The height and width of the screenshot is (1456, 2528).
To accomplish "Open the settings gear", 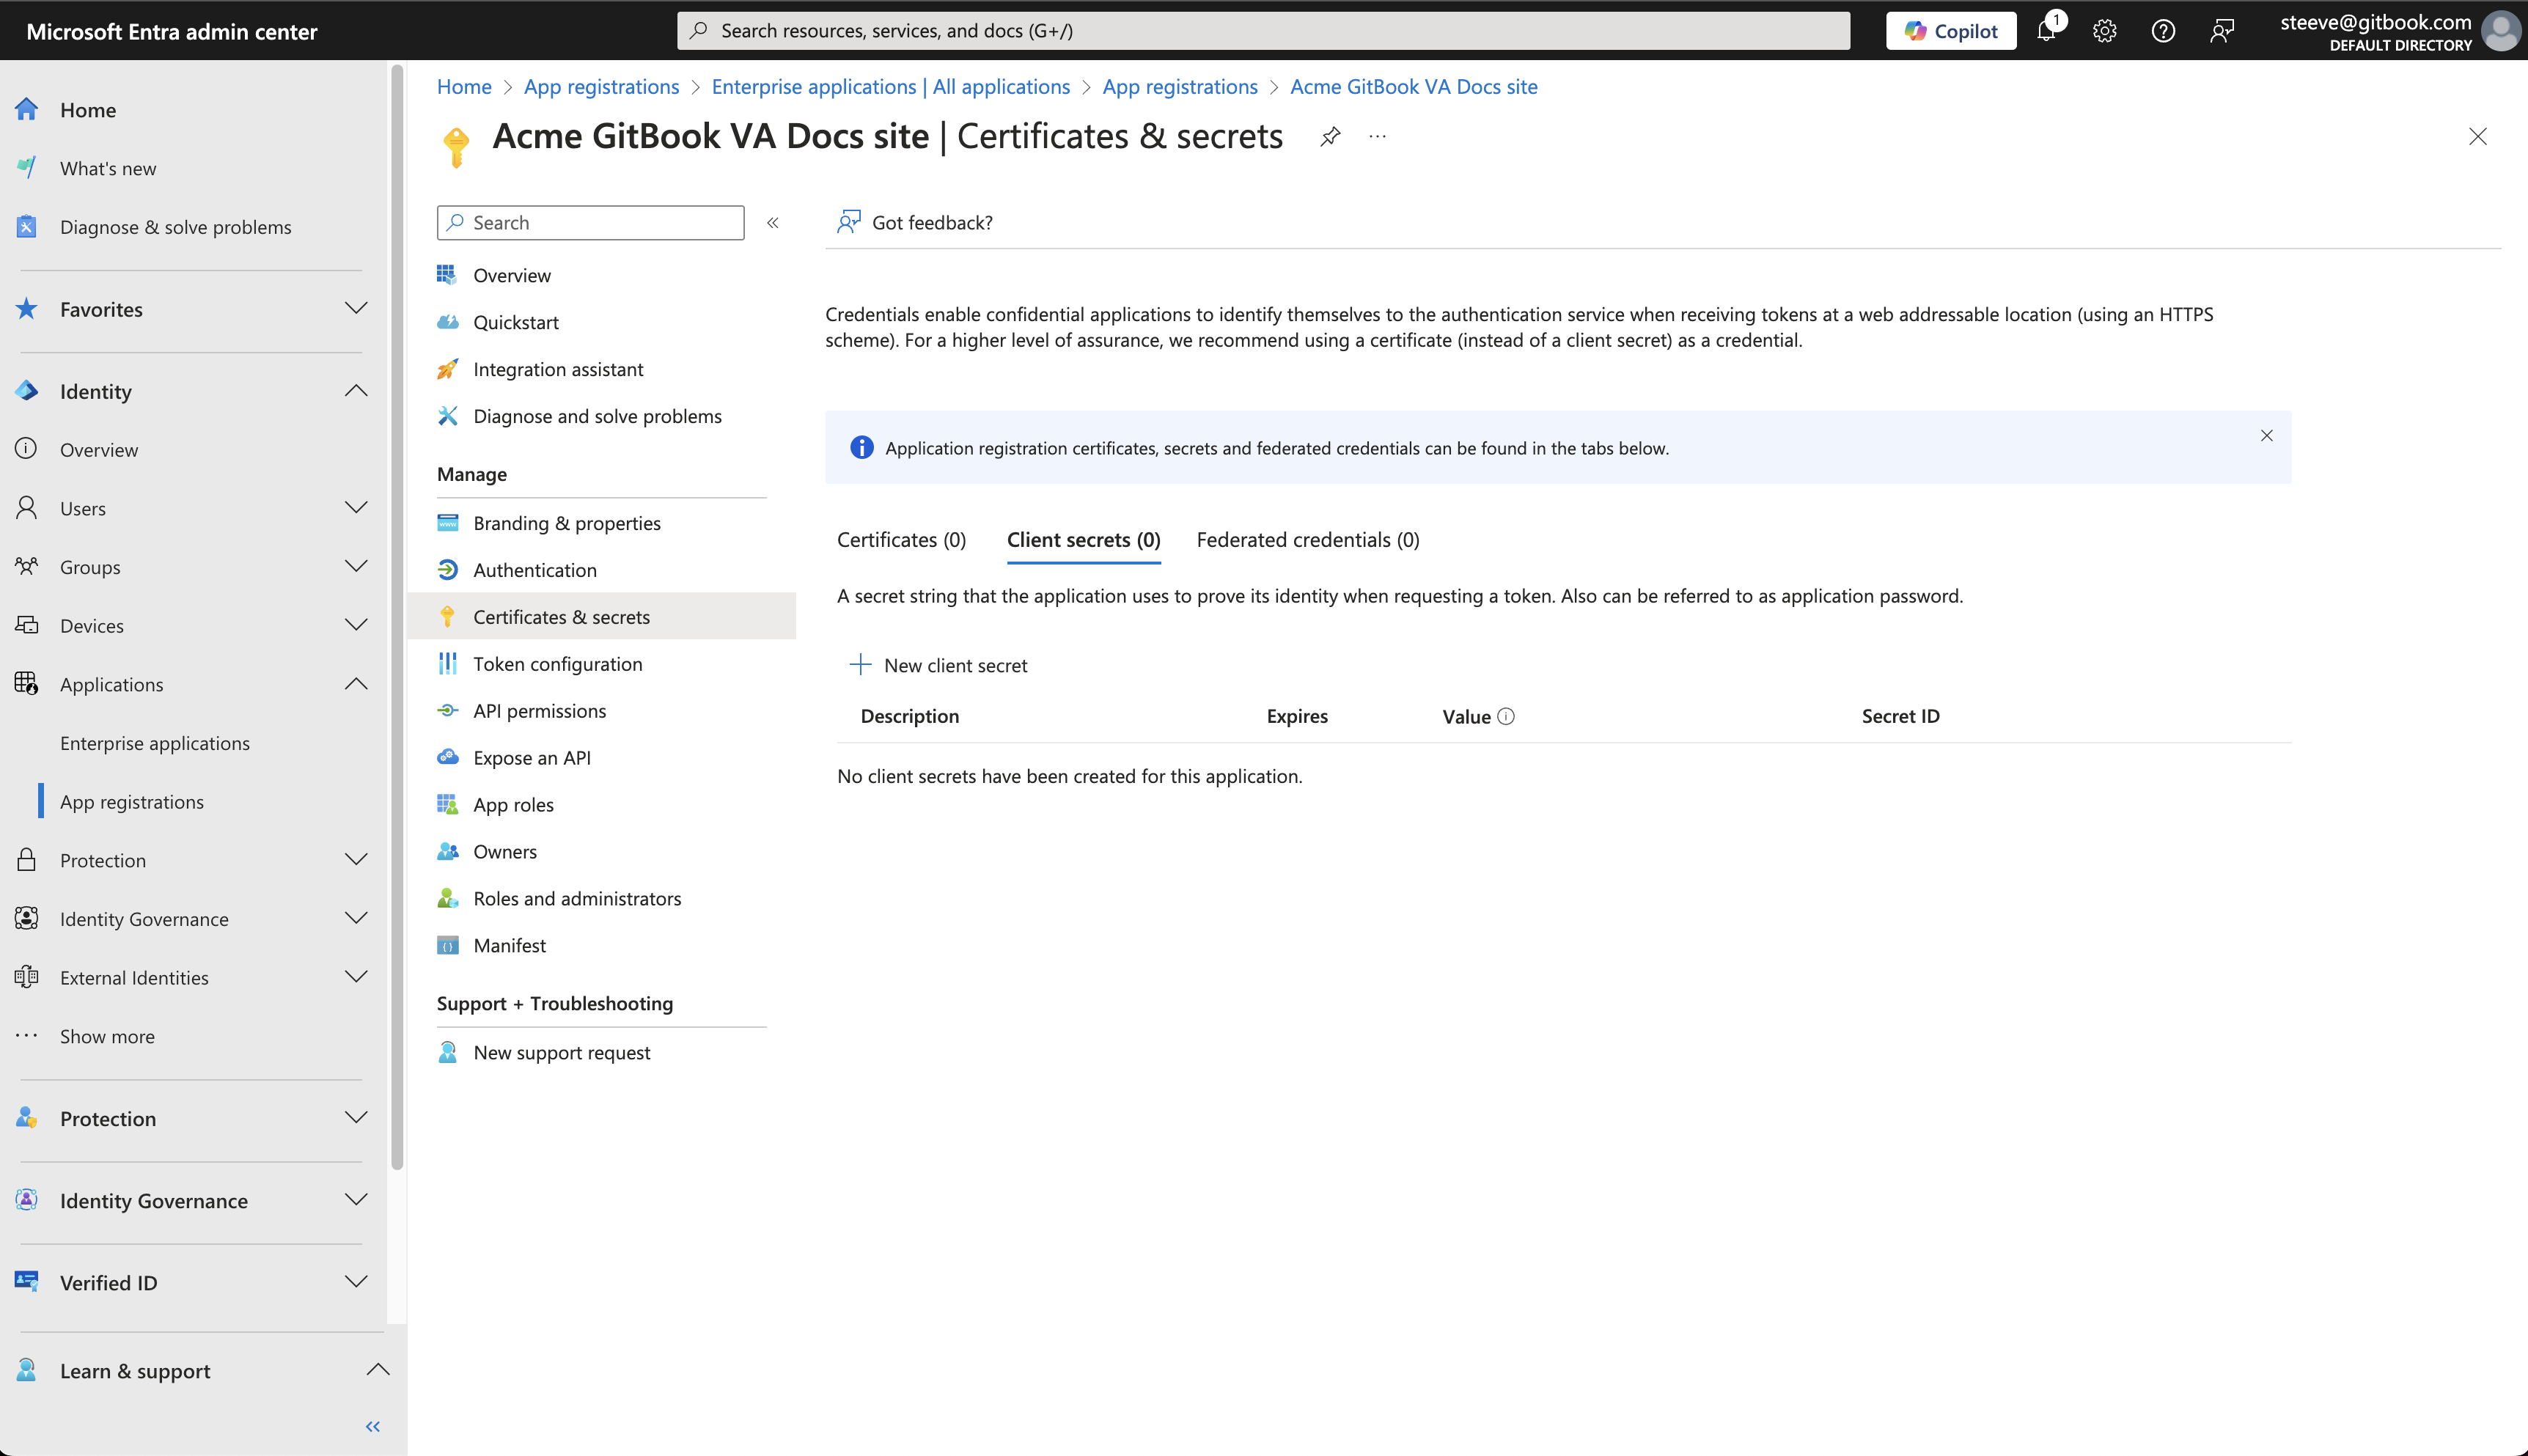I will point(2104,30).
